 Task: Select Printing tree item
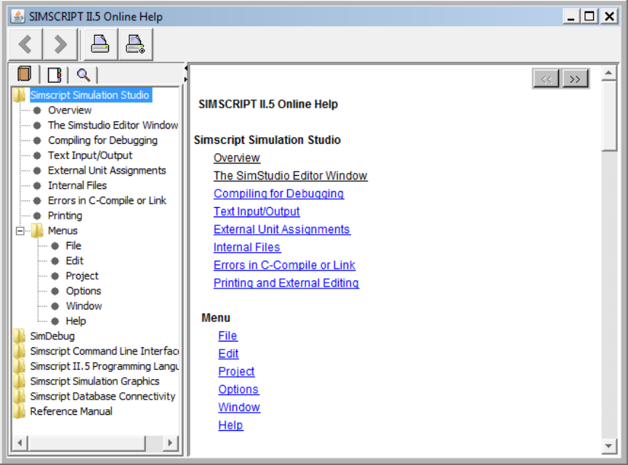[x=65, y=216]
